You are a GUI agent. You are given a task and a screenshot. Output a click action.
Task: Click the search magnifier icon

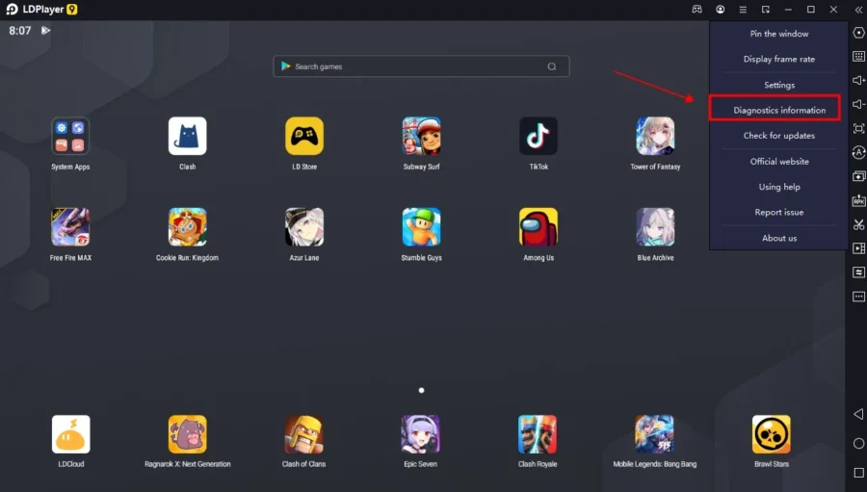(x=551, y=66)
